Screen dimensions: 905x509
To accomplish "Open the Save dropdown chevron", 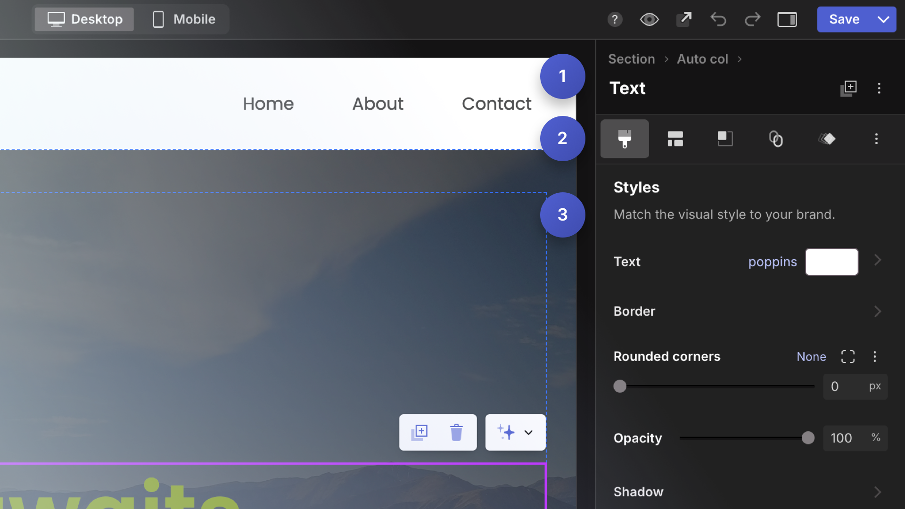I will pos(883,19).
